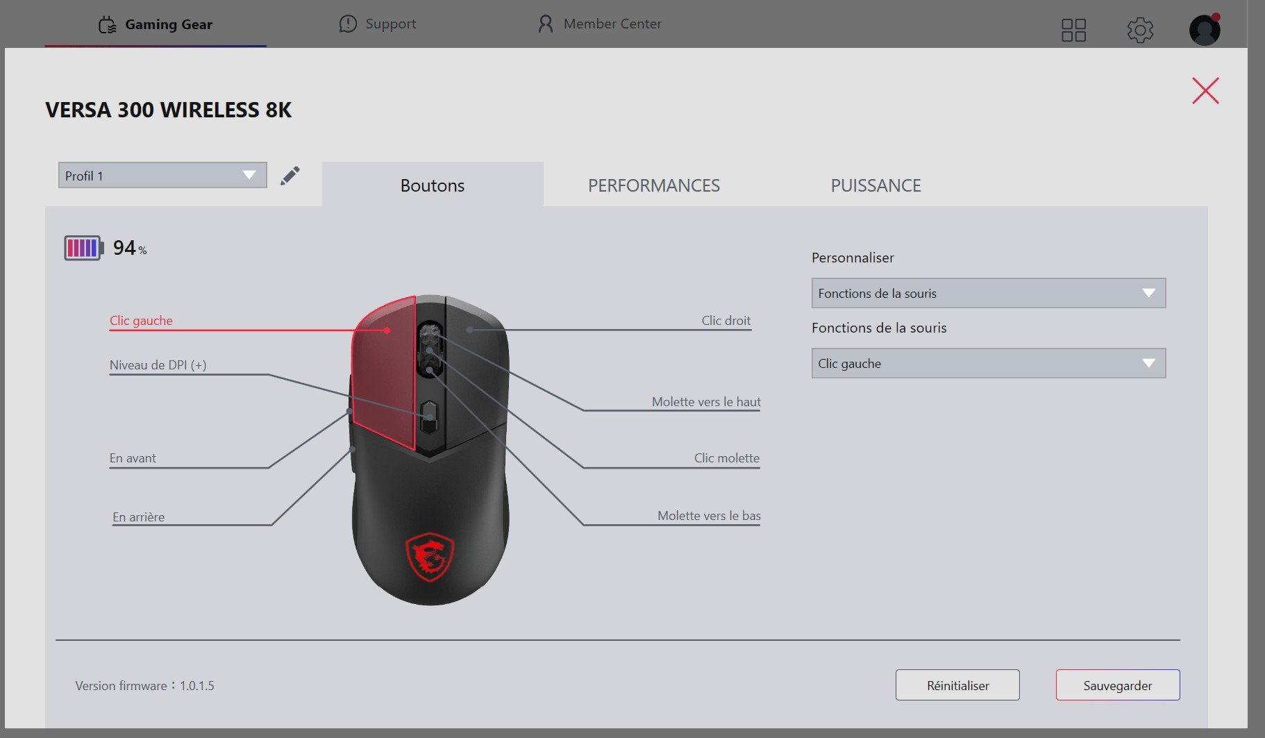This screenshot has width=1265, height=738.
Task: Open the Support section
Action: click(378, 24)
